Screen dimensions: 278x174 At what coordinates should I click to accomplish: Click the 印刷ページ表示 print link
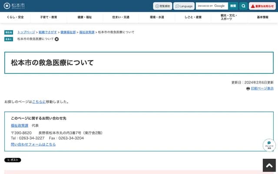click(262, 88)
